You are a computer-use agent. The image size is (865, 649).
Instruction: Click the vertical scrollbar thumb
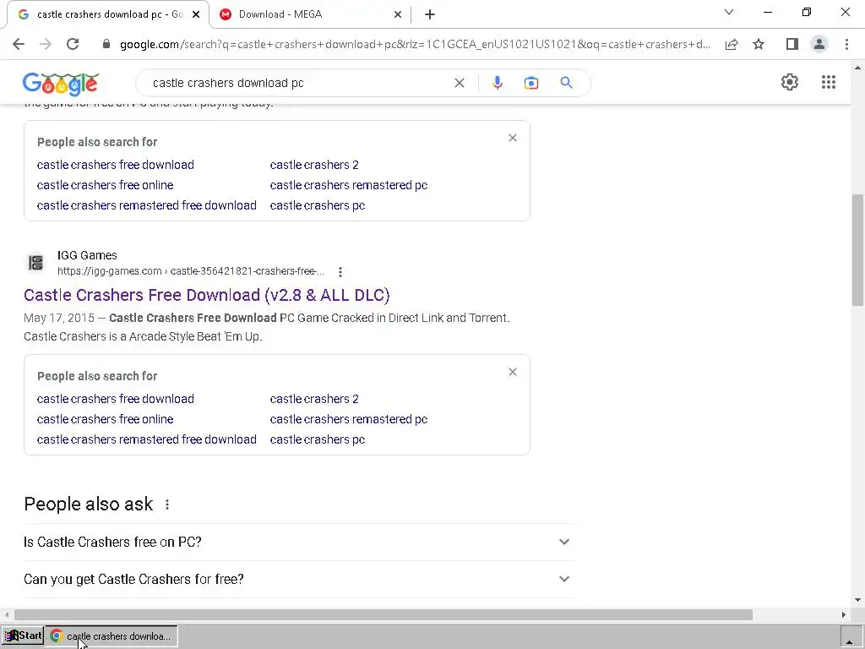click(x=858, y=249)
